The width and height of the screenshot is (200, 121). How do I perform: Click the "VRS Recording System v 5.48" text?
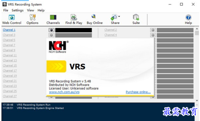click(70, 81)
